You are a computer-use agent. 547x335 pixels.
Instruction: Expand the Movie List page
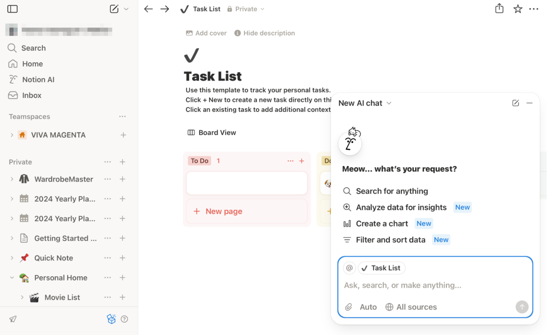pos(22,298)
